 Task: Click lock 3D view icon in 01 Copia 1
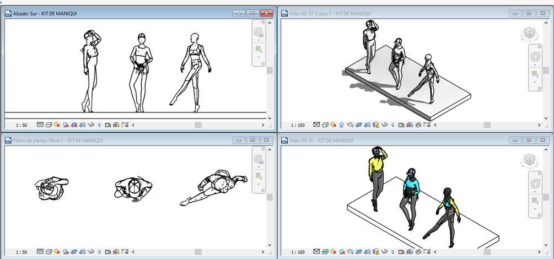tap(375, 125)
